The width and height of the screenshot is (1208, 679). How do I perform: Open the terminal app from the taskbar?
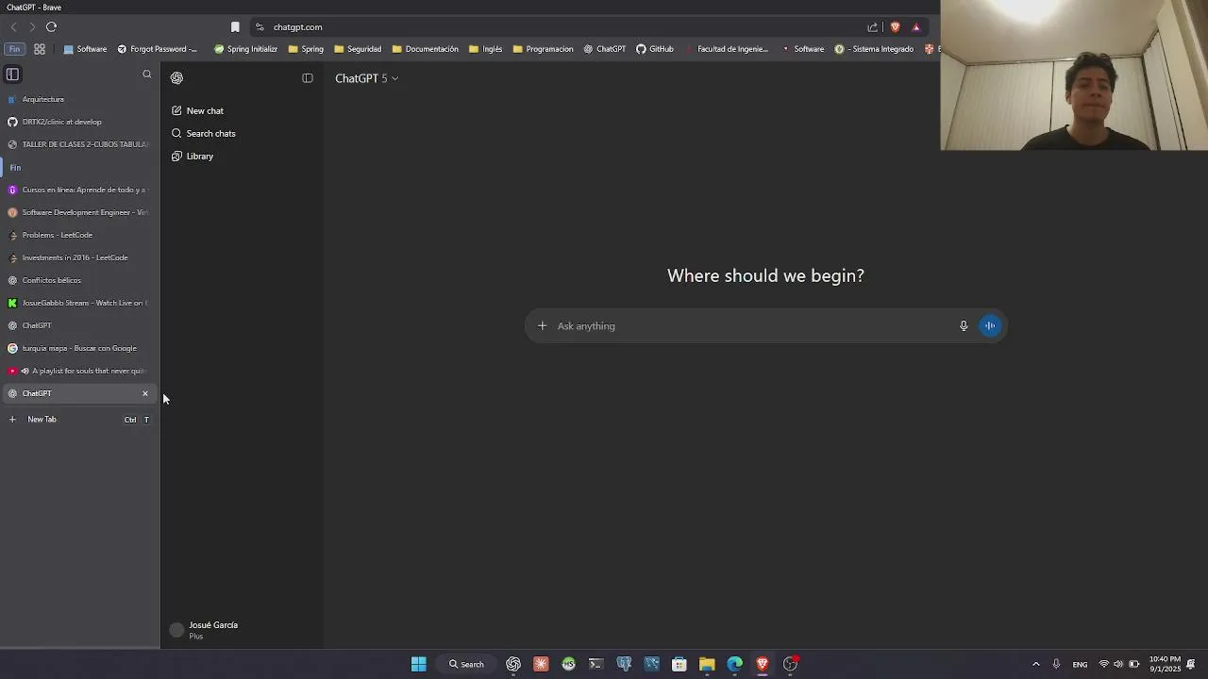[596, 664]
